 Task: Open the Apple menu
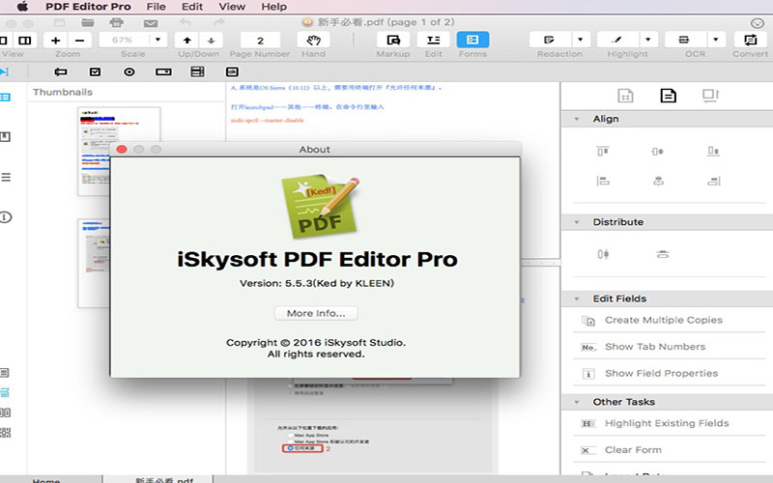coord(22,7)
